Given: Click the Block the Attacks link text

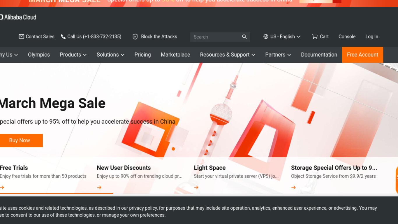Looking at the screenshot, I should click(x=159, y=36).
